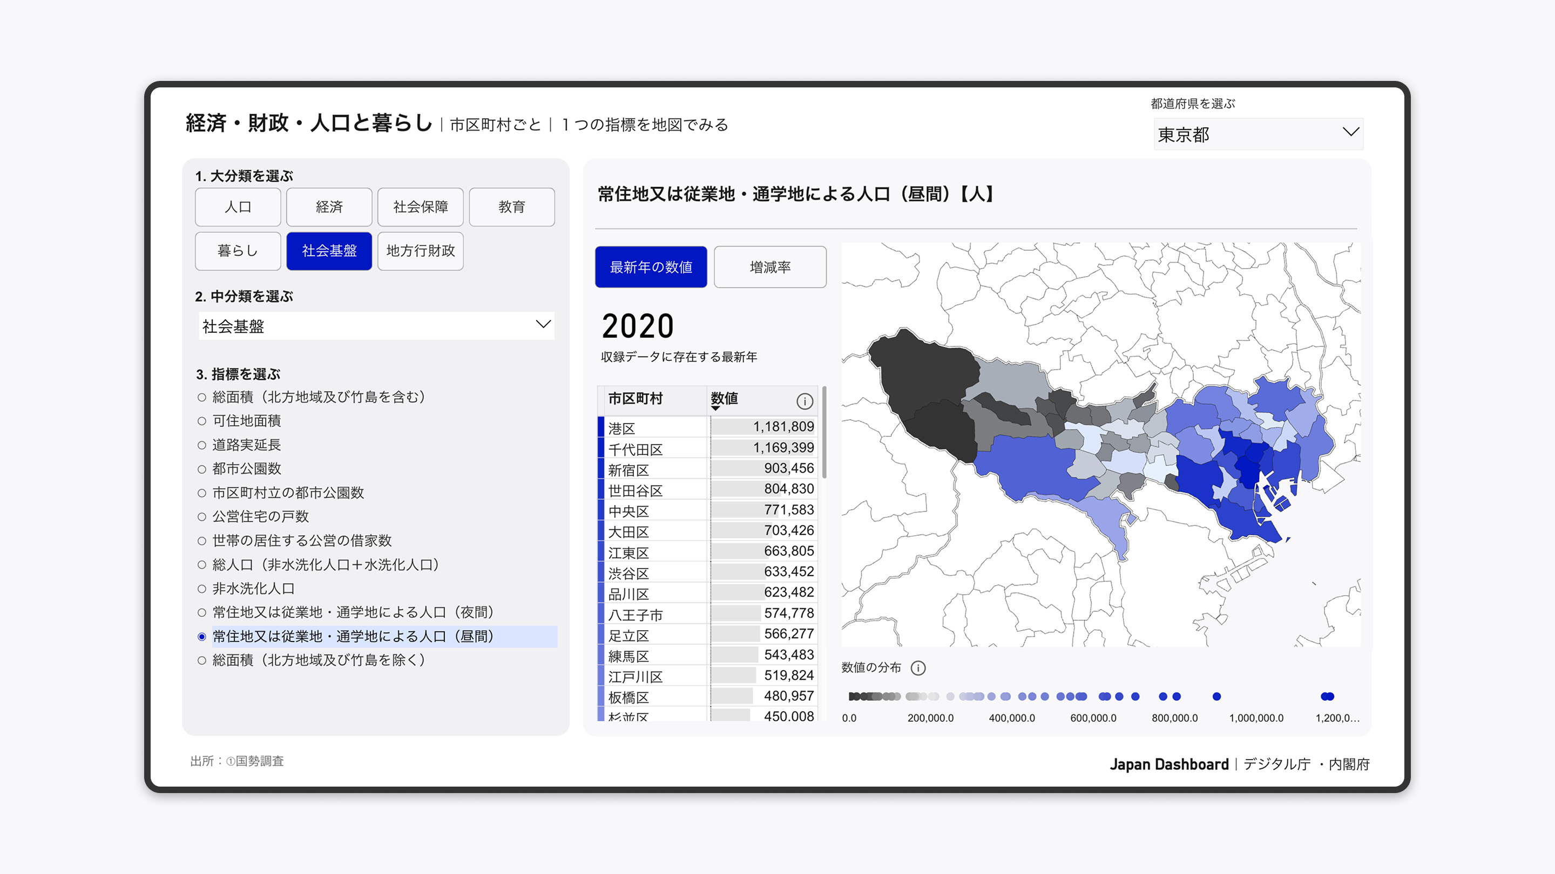Click the 人口 category button
1555x874 pixels.
point(237,207)
